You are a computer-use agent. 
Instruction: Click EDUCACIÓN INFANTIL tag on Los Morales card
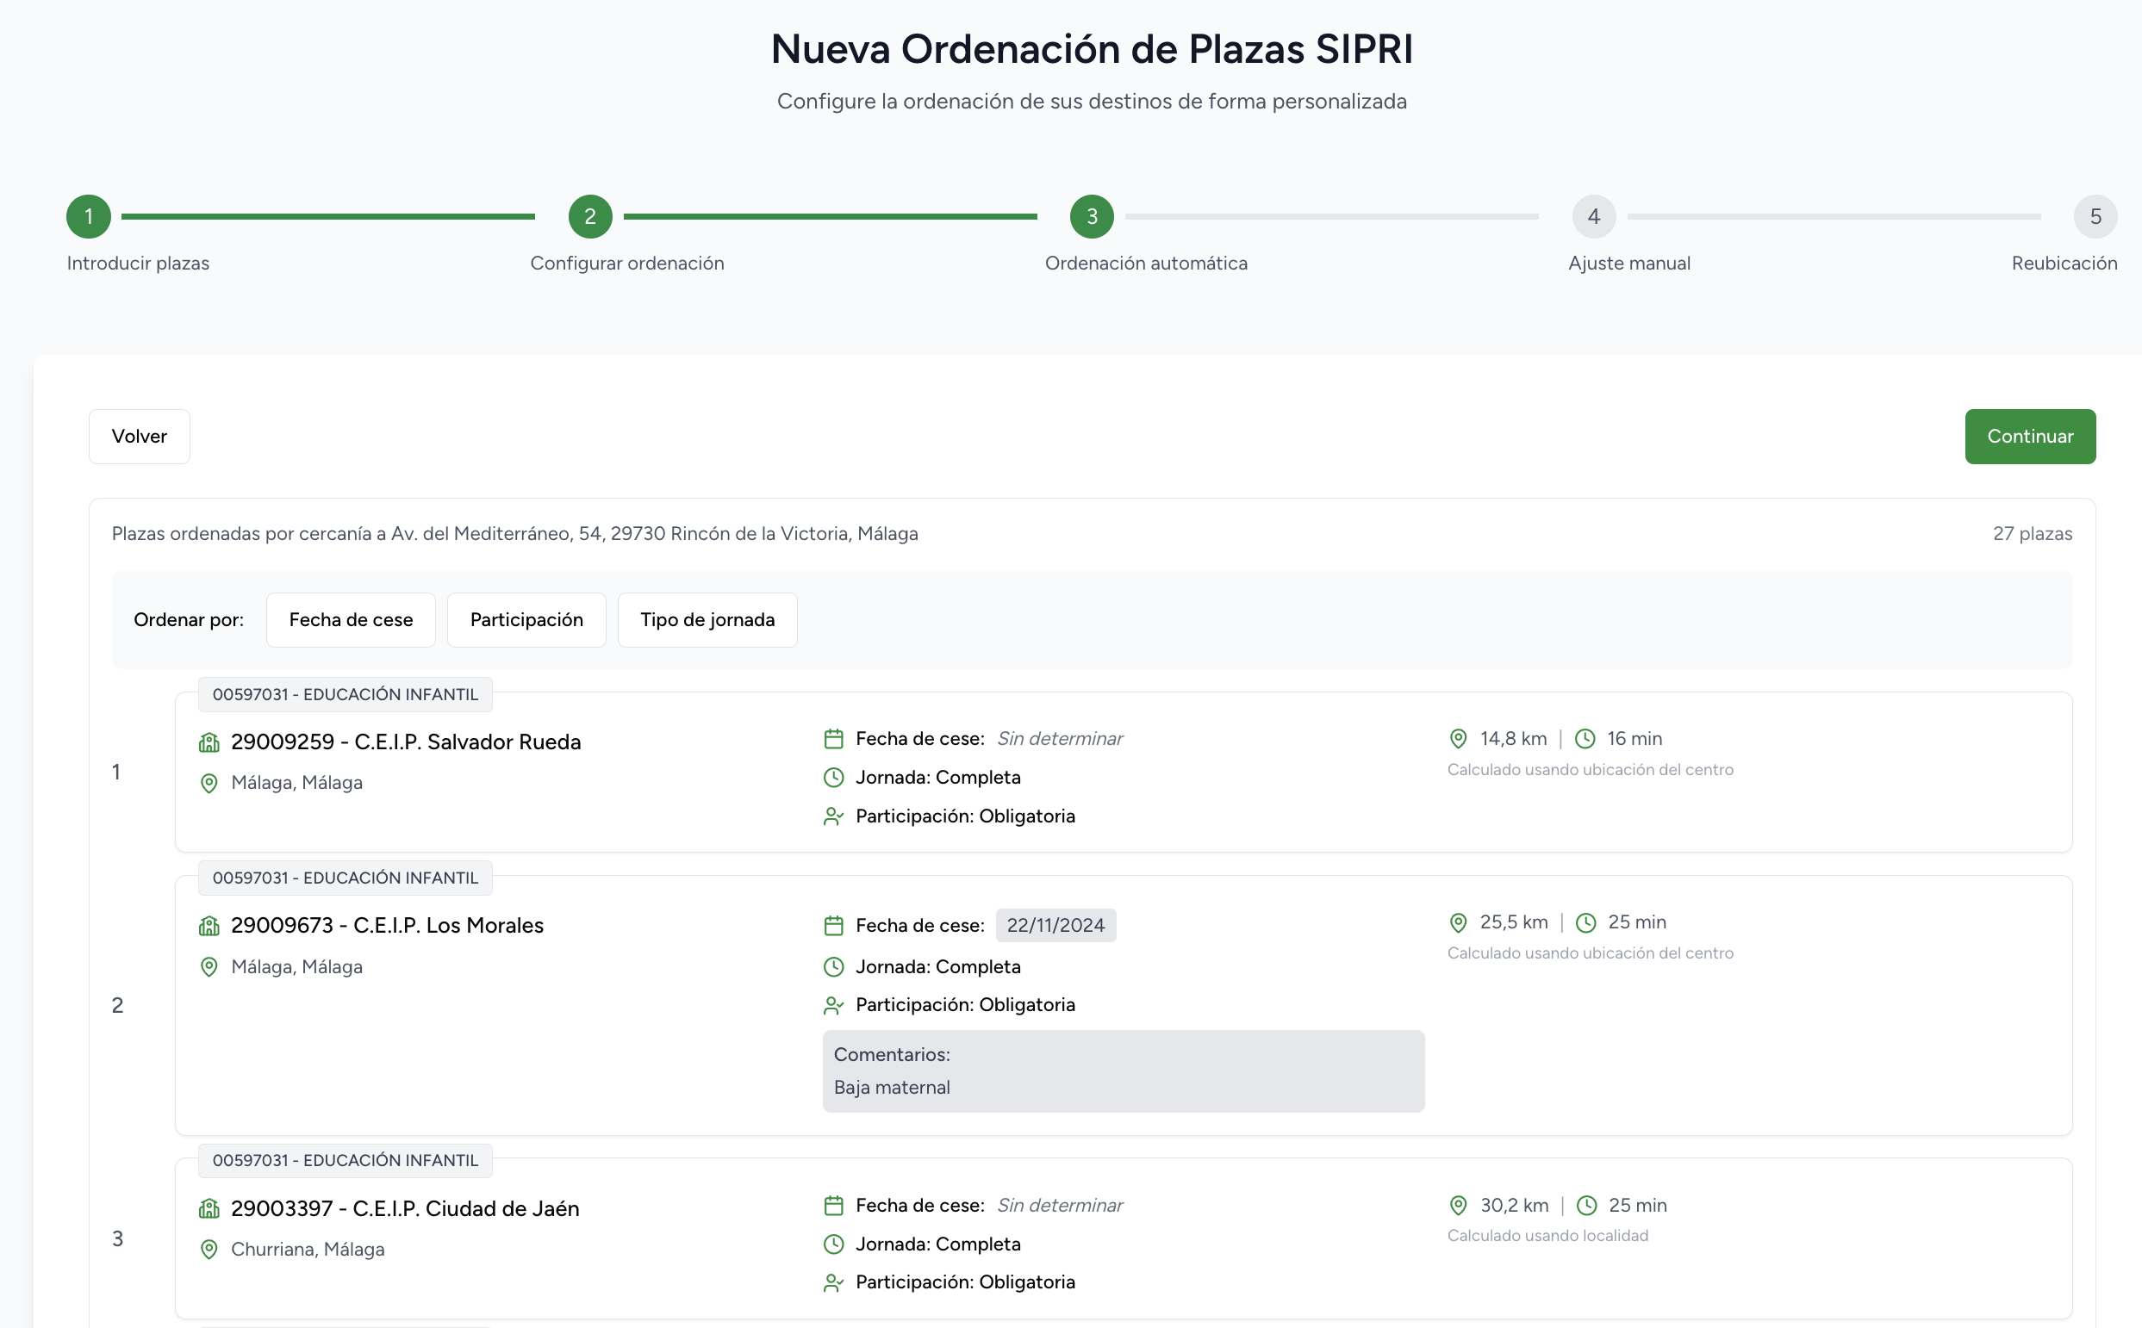pyautogui.click(x=346, y=878)
